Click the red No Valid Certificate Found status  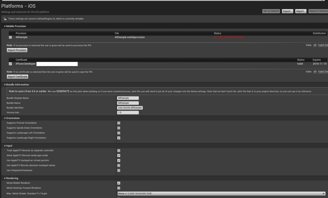coord(228,37)
